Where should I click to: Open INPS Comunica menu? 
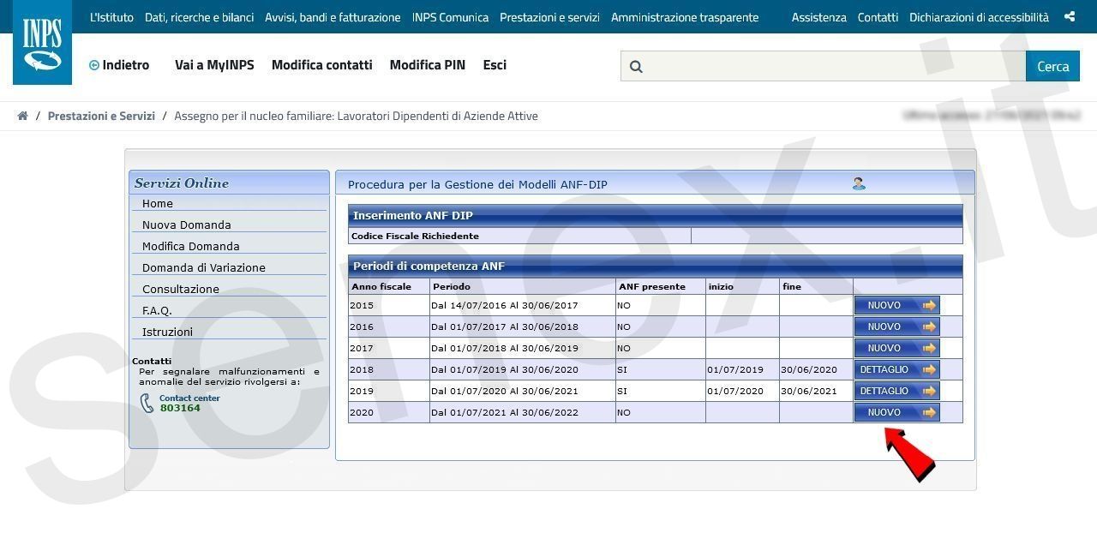[450, 17]
